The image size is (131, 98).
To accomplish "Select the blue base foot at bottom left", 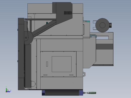I will click(43, 93).
